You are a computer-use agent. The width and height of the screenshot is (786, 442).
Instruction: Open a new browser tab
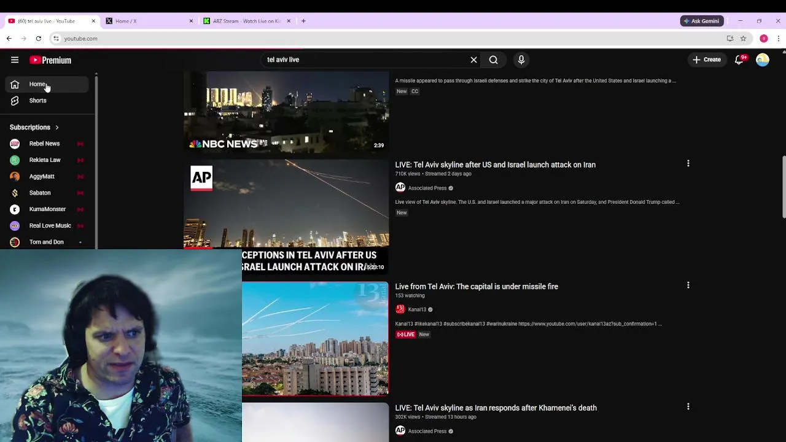pos(303,21)
